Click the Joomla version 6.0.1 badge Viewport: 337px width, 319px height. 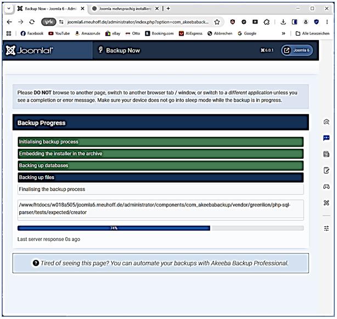coord(267,51)
